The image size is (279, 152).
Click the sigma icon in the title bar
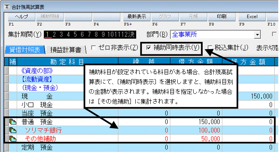7,7
